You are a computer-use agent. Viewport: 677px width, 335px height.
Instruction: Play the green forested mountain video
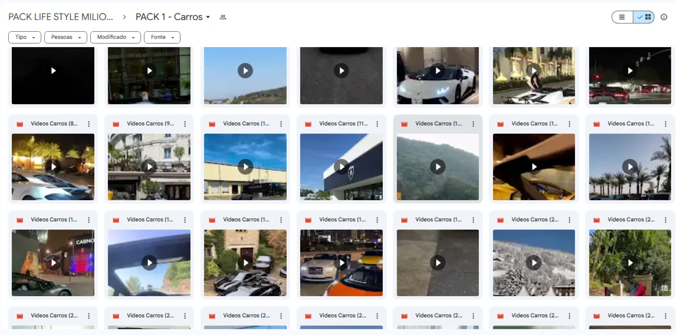pyautogui.click(x=438, y=167)
